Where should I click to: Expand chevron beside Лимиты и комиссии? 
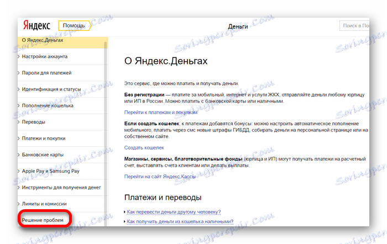(19, 204)
